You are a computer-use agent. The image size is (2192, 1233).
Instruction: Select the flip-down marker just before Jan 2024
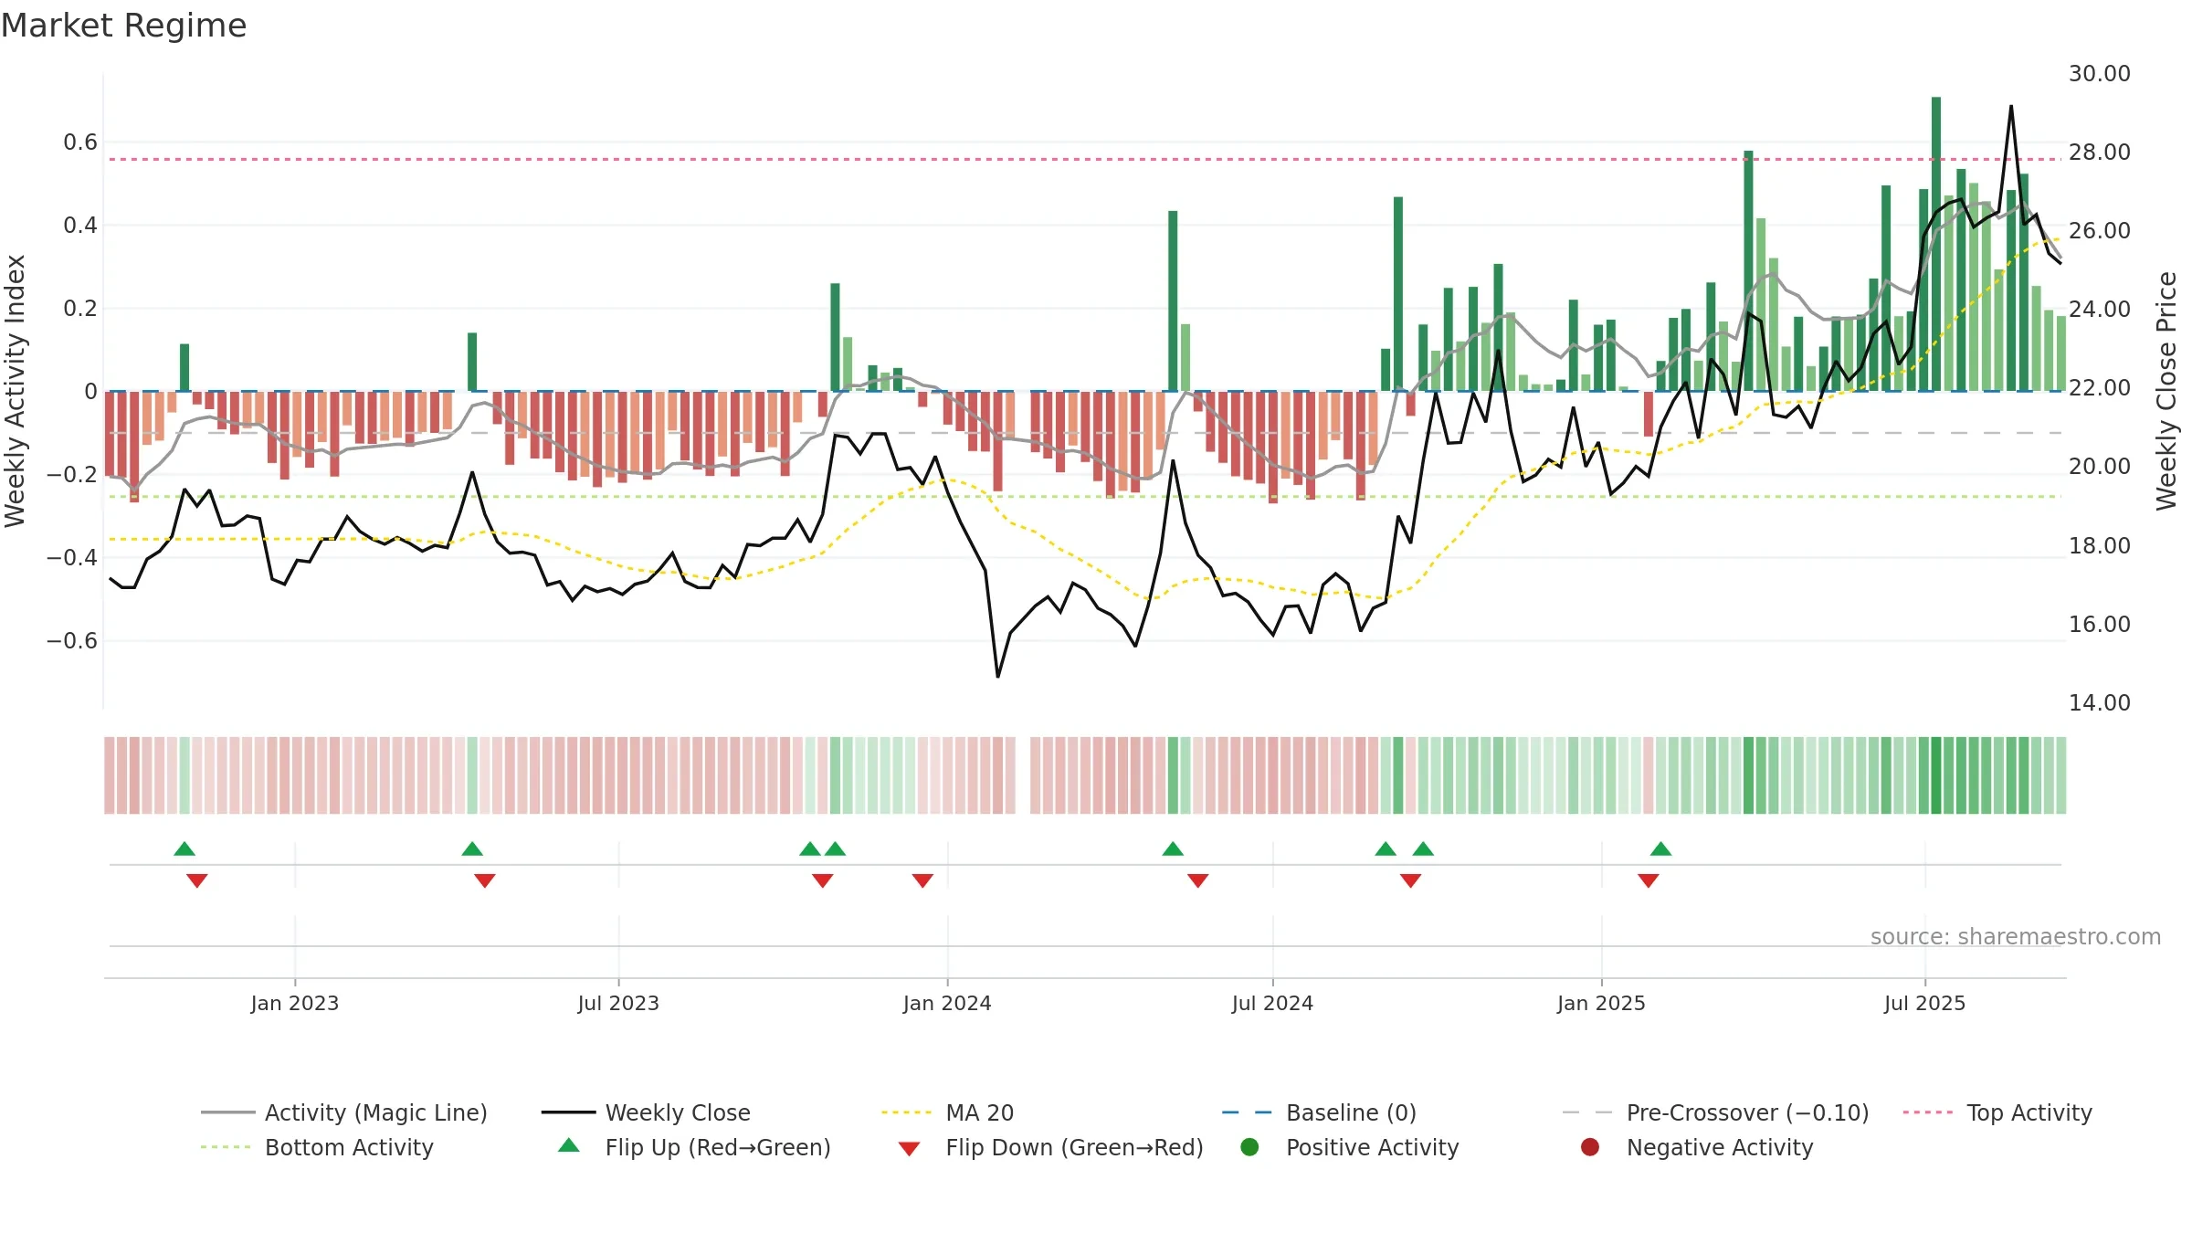(922, 880)
